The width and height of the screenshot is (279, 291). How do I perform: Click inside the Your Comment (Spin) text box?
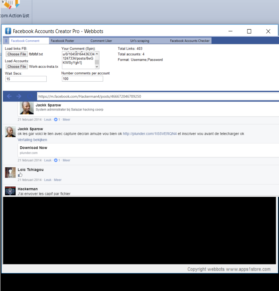[x=78, y=60]
